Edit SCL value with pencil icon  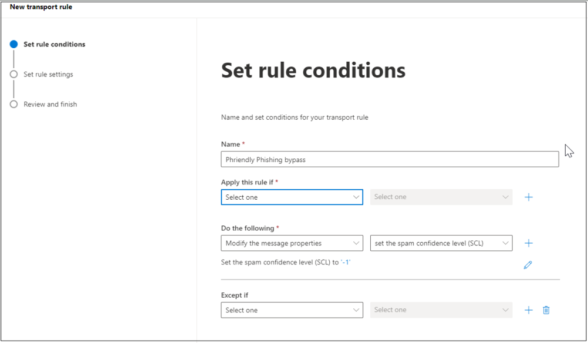pyautogui.click(x=528, y=265)
